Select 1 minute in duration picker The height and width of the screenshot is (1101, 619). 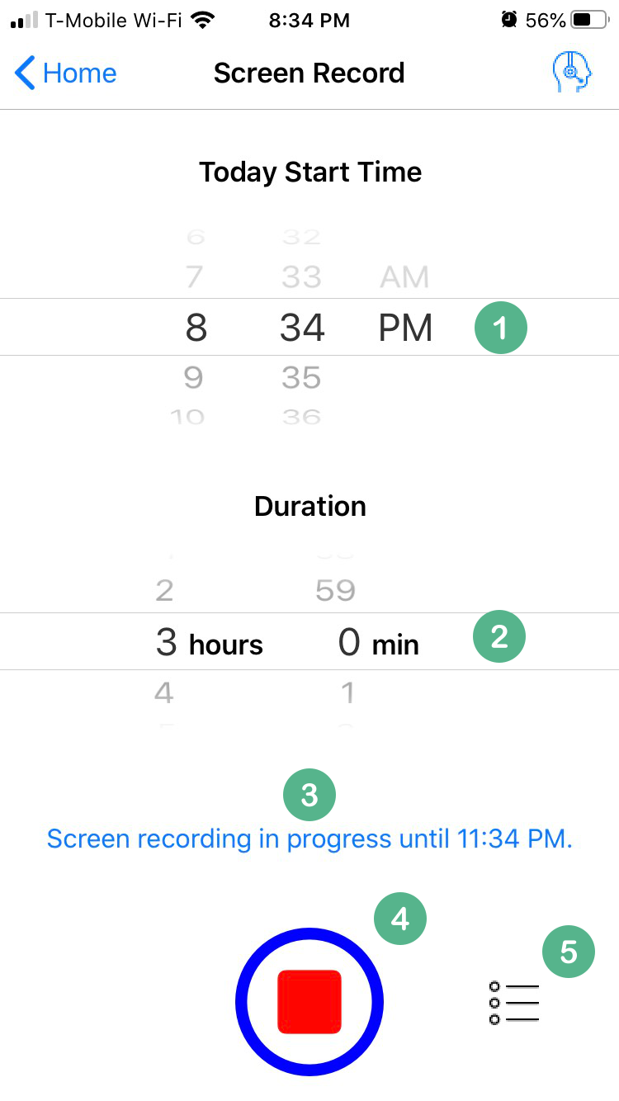(x=347, y=692)
